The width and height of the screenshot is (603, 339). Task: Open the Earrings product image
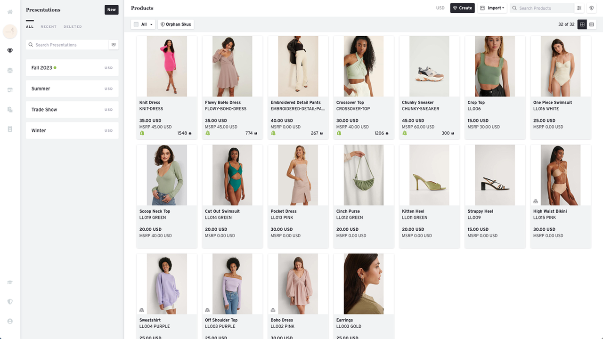tap(364, 284)
